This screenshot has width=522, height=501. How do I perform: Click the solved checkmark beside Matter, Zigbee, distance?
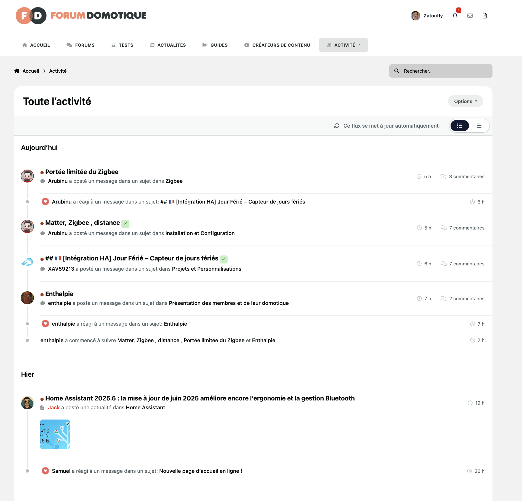click(125, 223)
